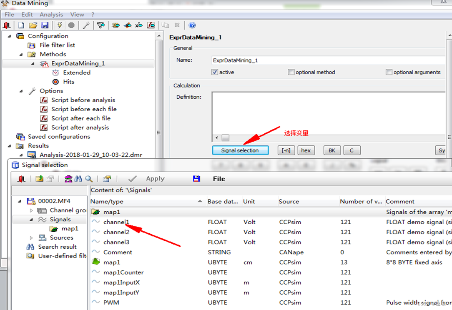Viewport: 452px width, 310px height.
Task: Click inside the Definition text area
Action: click(329, 113)
